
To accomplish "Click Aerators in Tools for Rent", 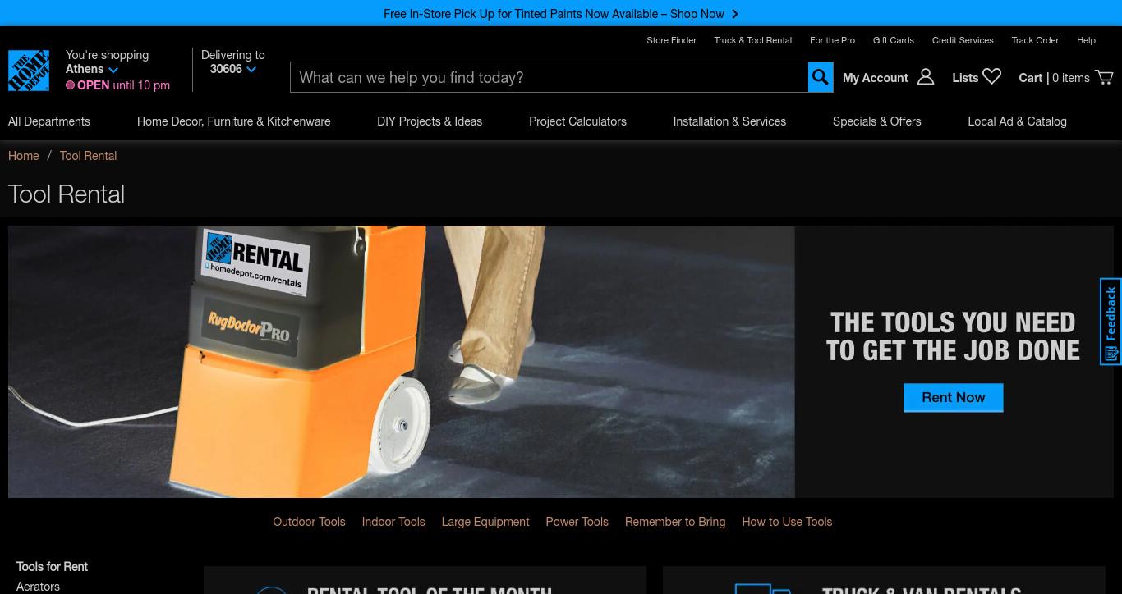I will pos(38,587).
